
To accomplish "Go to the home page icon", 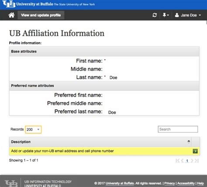I will (11, 15).
